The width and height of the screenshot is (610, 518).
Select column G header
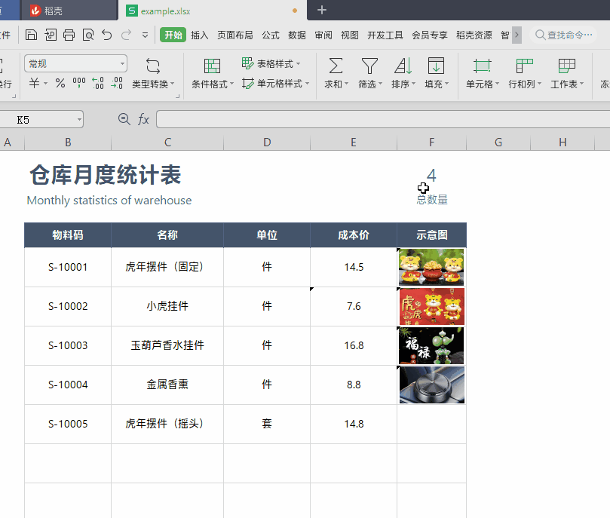498,143
